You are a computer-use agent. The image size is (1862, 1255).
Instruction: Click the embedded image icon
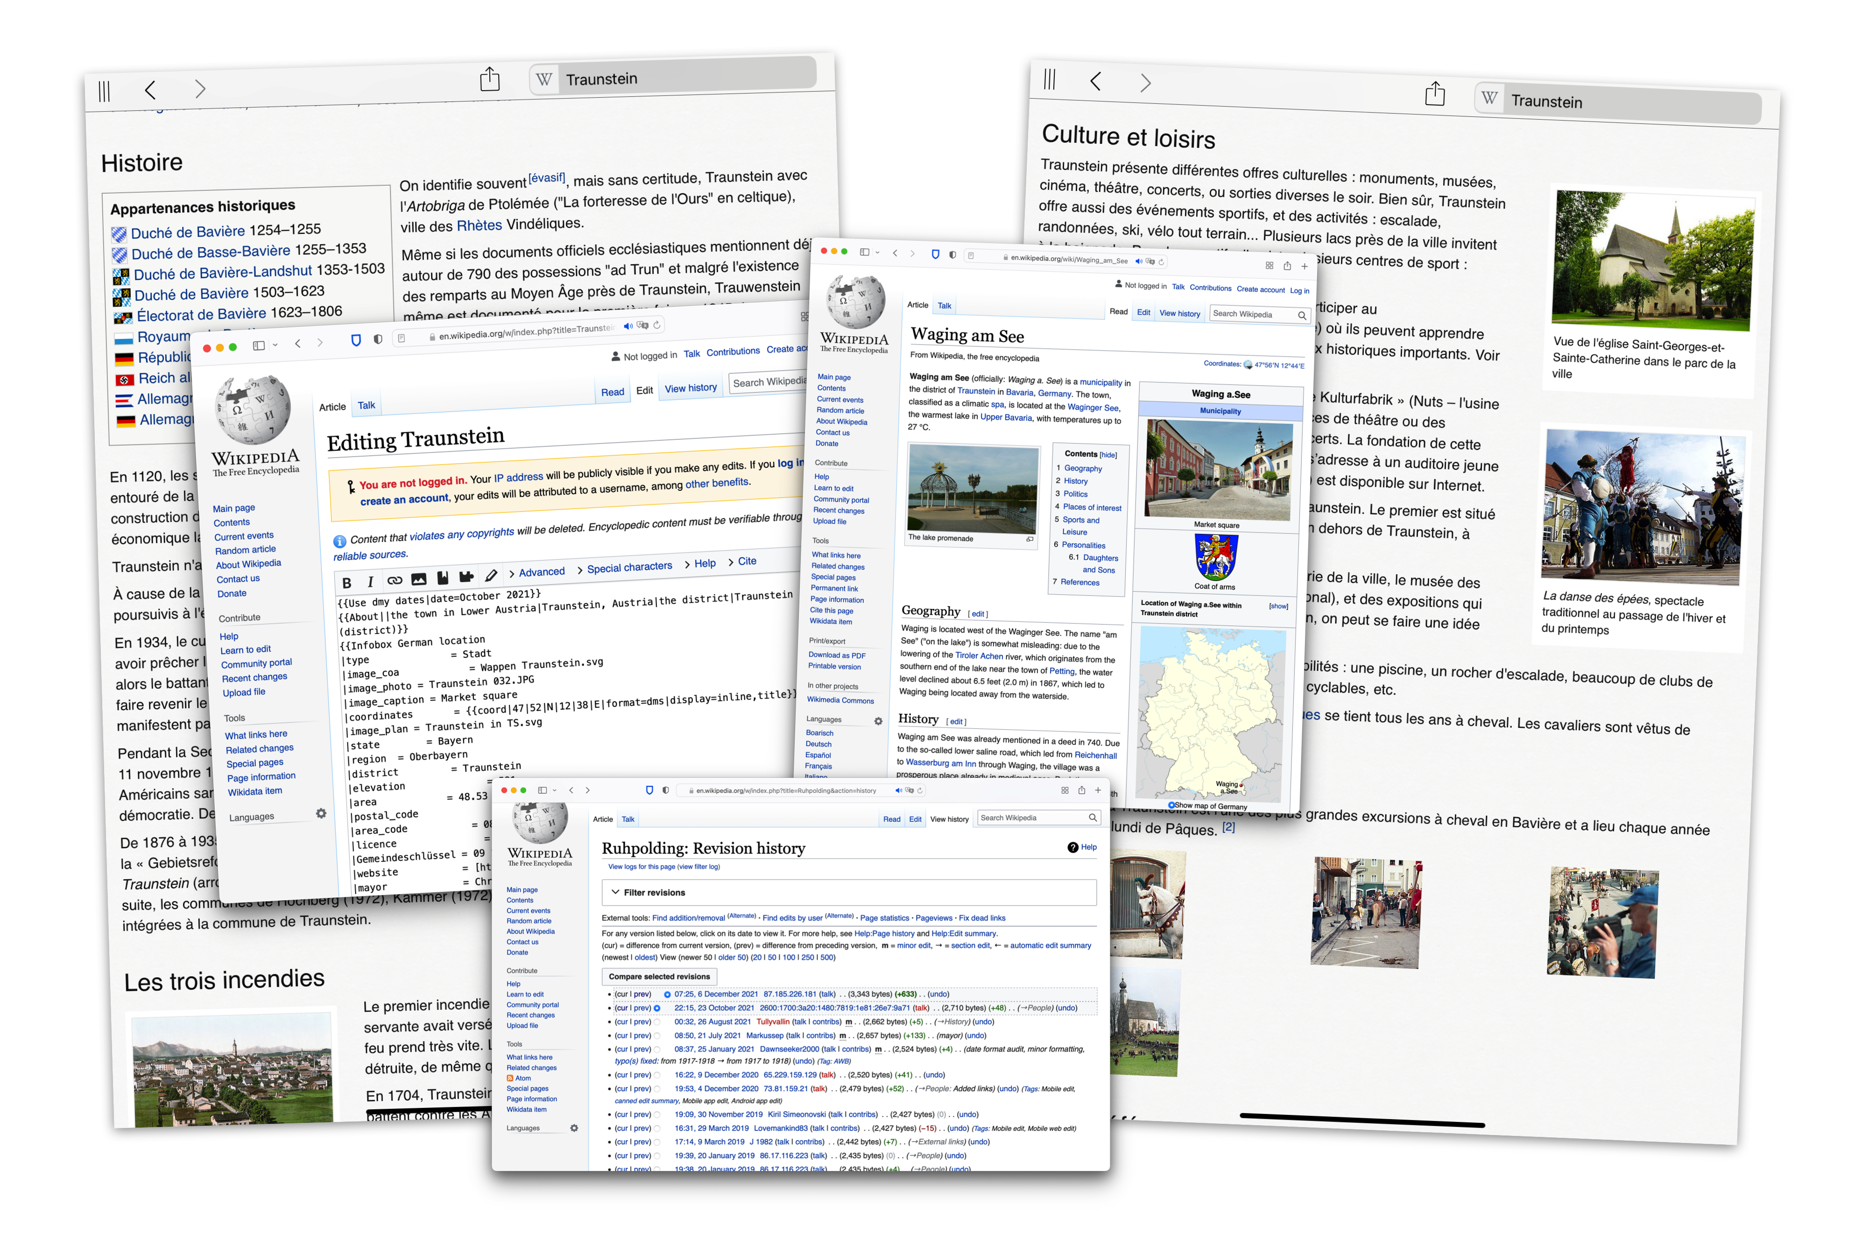(x=418, y=578)
